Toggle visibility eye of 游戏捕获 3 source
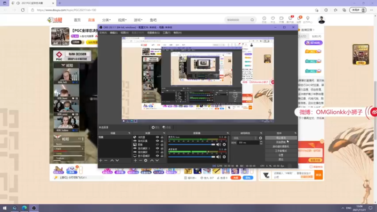The image size is (377, 212). click(x=157, y=148)
